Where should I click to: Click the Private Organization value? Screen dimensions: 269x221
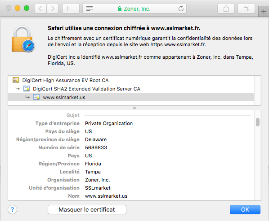[x=109, y=123]
